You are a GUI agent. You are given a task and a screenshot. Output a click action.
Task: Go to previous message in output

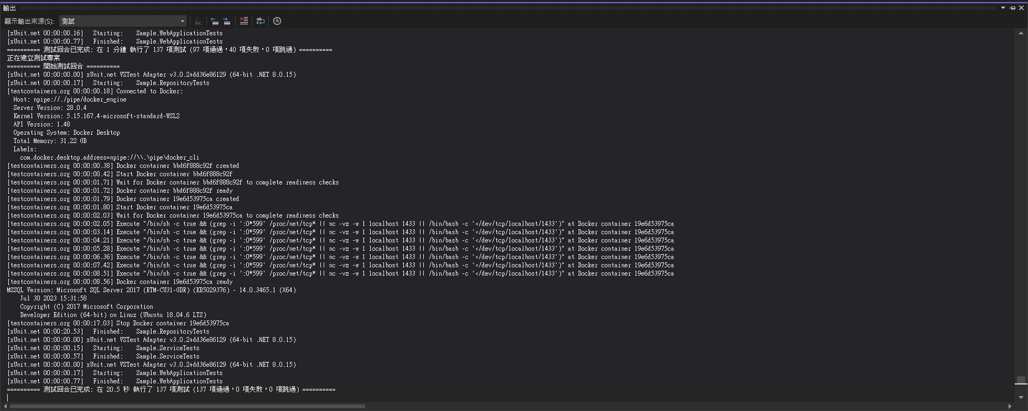(x=215, y=21)
